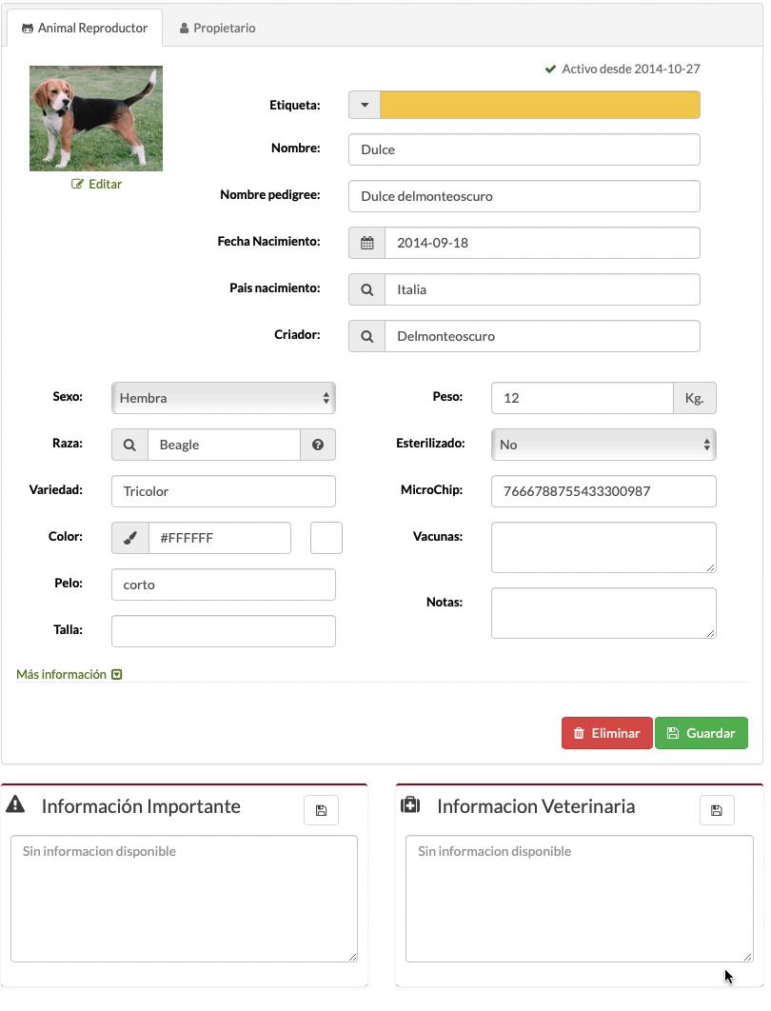
Task: Save Información Importante with its disk icon
Action: pyautogui.click(x=321, y=810)
